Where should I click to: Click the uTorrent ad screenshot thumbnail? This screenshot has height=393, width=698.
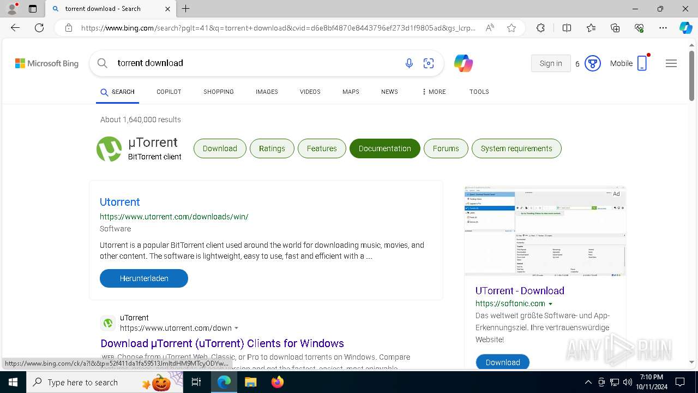point(545,231)
